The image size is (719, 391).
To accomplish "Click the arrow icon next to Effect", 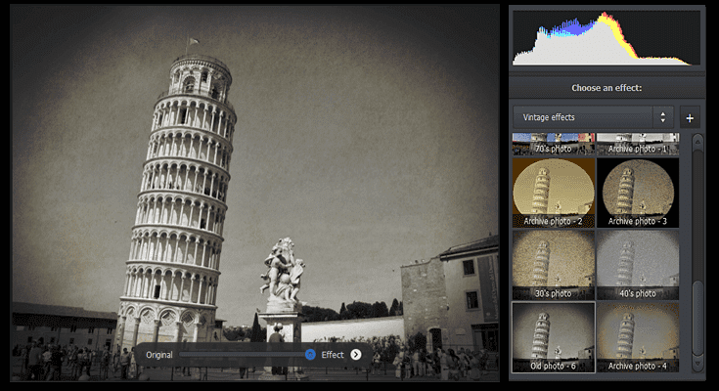I will click(356, 355).
